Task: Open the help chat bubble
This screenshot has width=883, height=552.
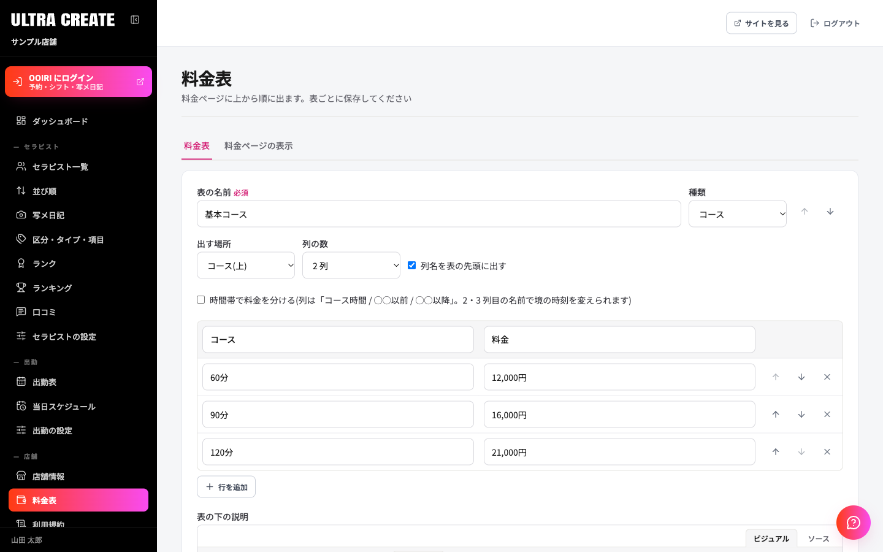Action: tap(854, 523)
